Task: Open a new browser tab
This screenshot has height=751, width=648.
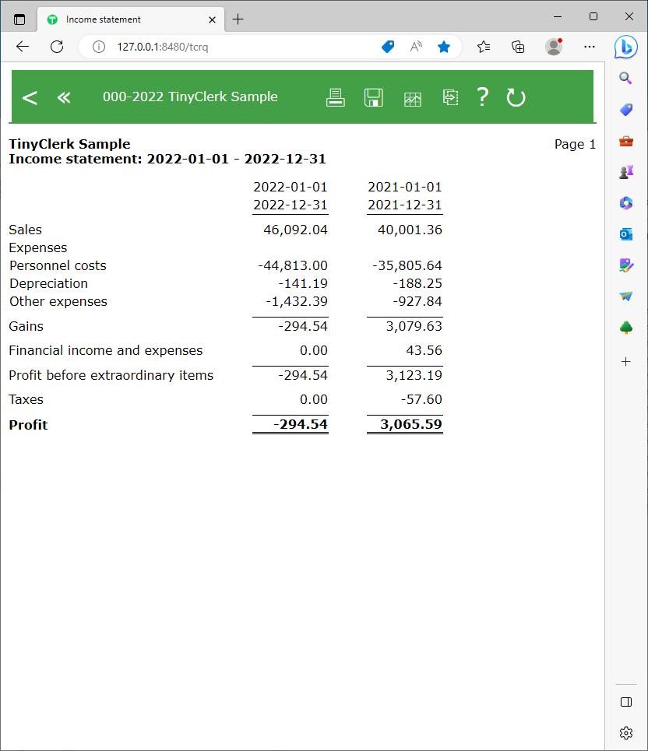Action: click(238, 19)
